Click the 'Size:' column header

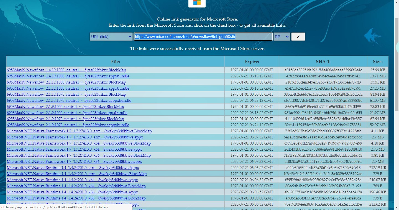378,62
